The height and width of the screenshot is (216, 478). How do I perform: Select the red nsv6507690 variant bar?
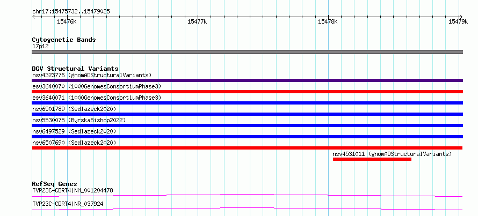(x=247, y=148)
